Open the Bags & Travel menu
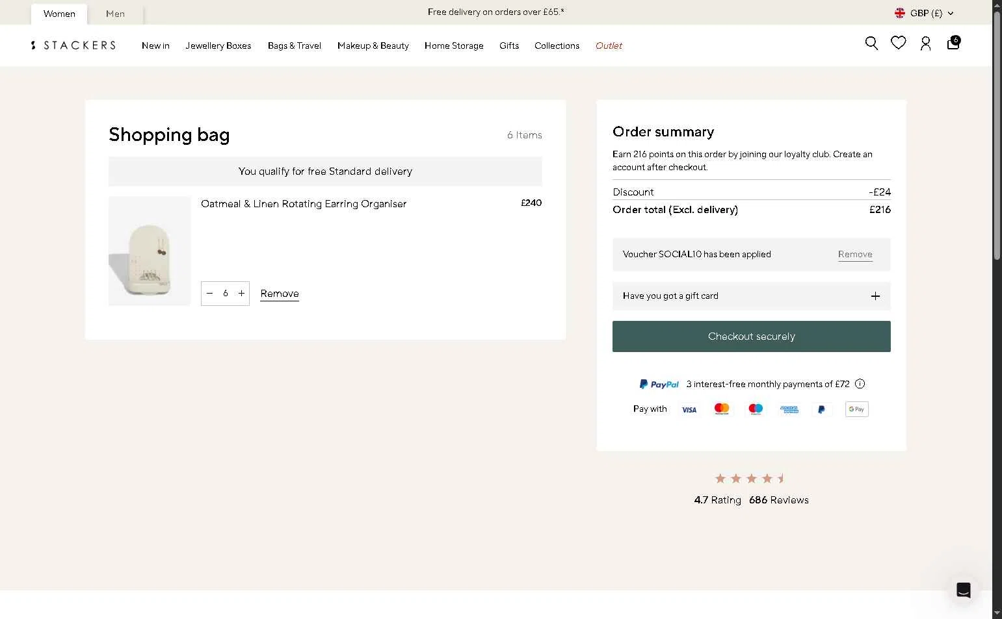1002x619 pixels. (x=295, y=45)
